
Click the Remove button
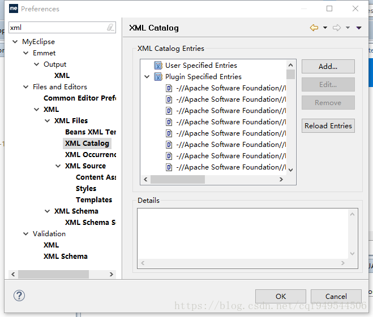[328, 103]
